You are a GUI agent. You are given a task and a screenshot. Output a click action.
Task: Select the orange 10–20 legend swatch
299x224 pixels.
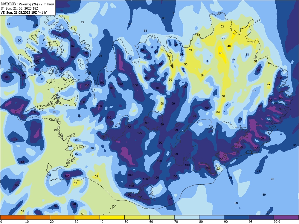click(x=38, y=217)
